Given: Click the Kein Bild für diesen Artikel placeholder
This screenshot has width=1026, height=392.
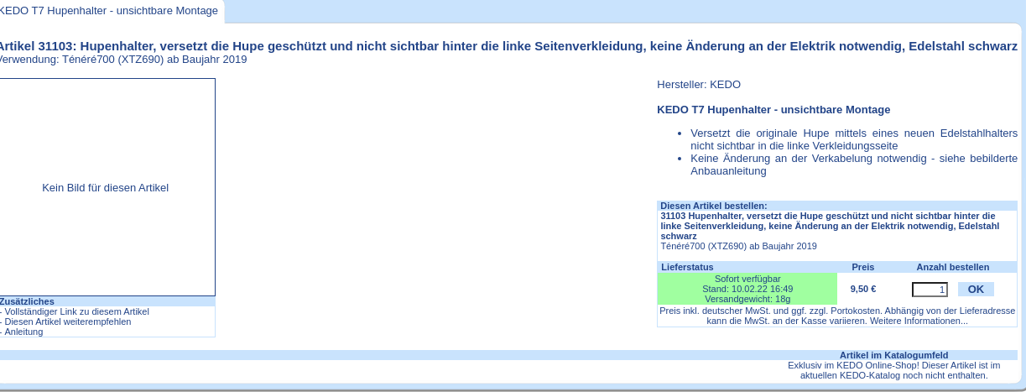Looking at the screenshot, I should pyautogui.click(x=106, y=187).
